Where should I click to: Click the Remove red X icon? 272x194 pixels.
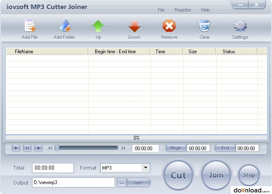pyautogui.click(x=169, y=26)
